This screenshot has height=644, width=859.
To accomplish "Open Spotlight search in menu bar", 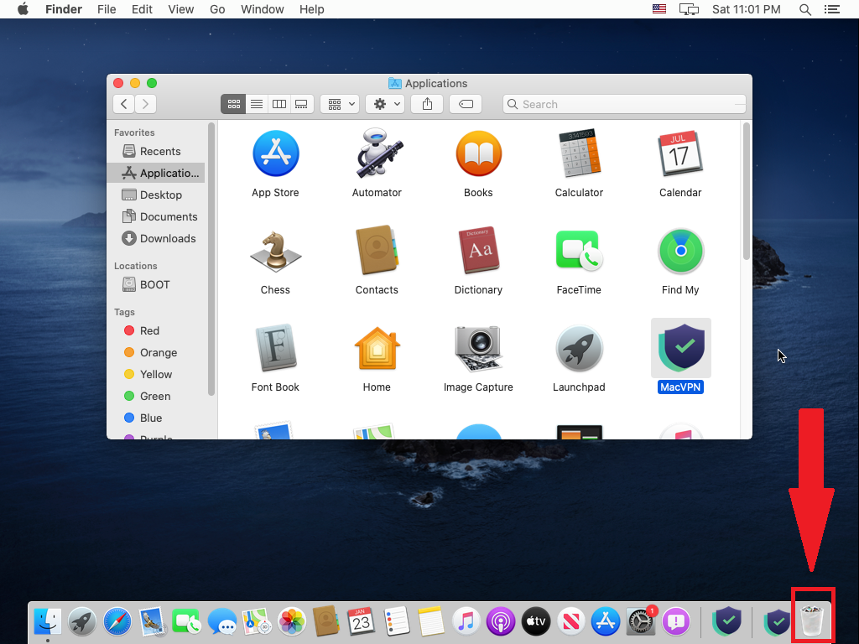I will click(804, 9).
